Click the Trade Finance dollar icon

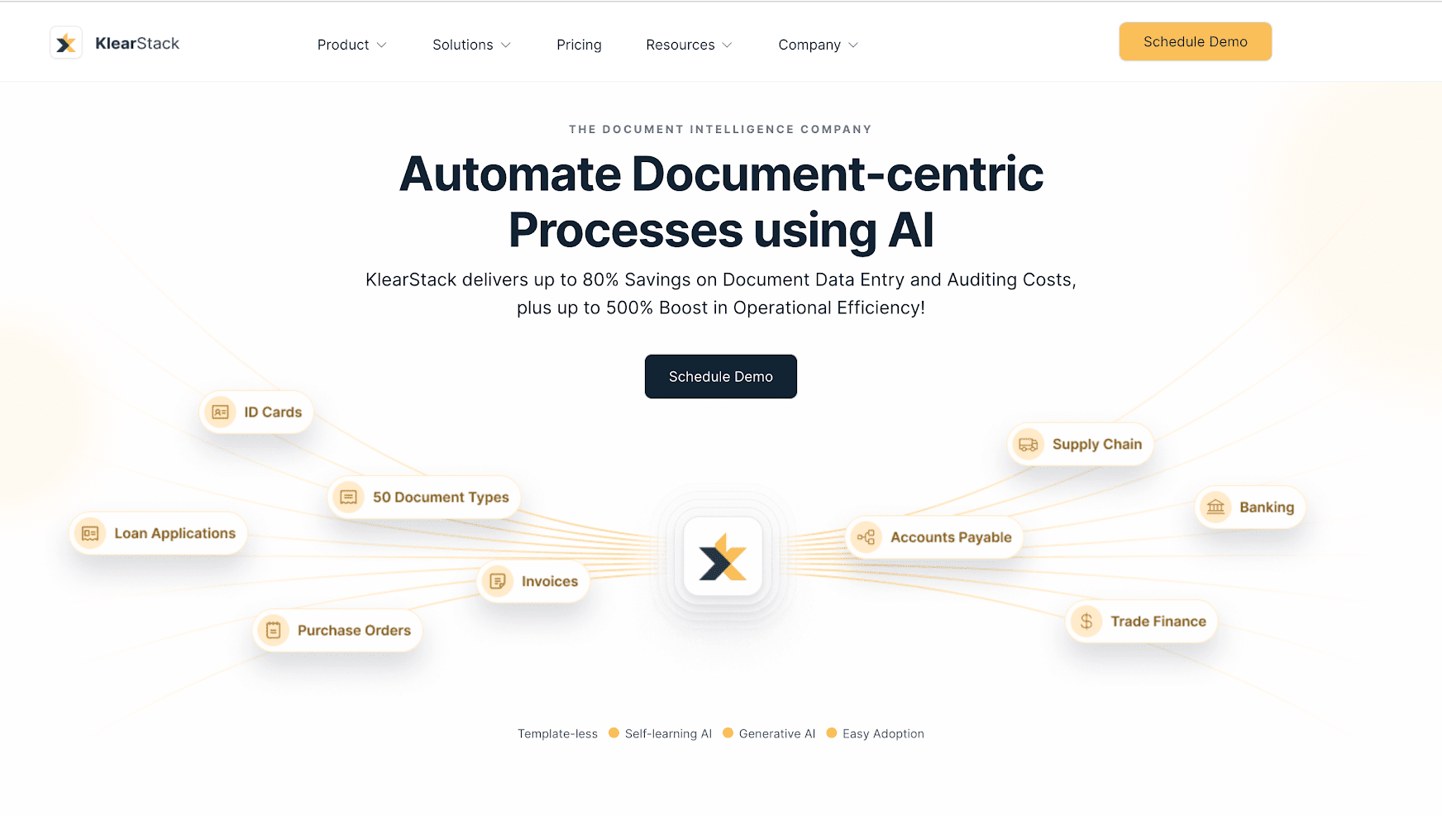click(x=1086, y=621)
